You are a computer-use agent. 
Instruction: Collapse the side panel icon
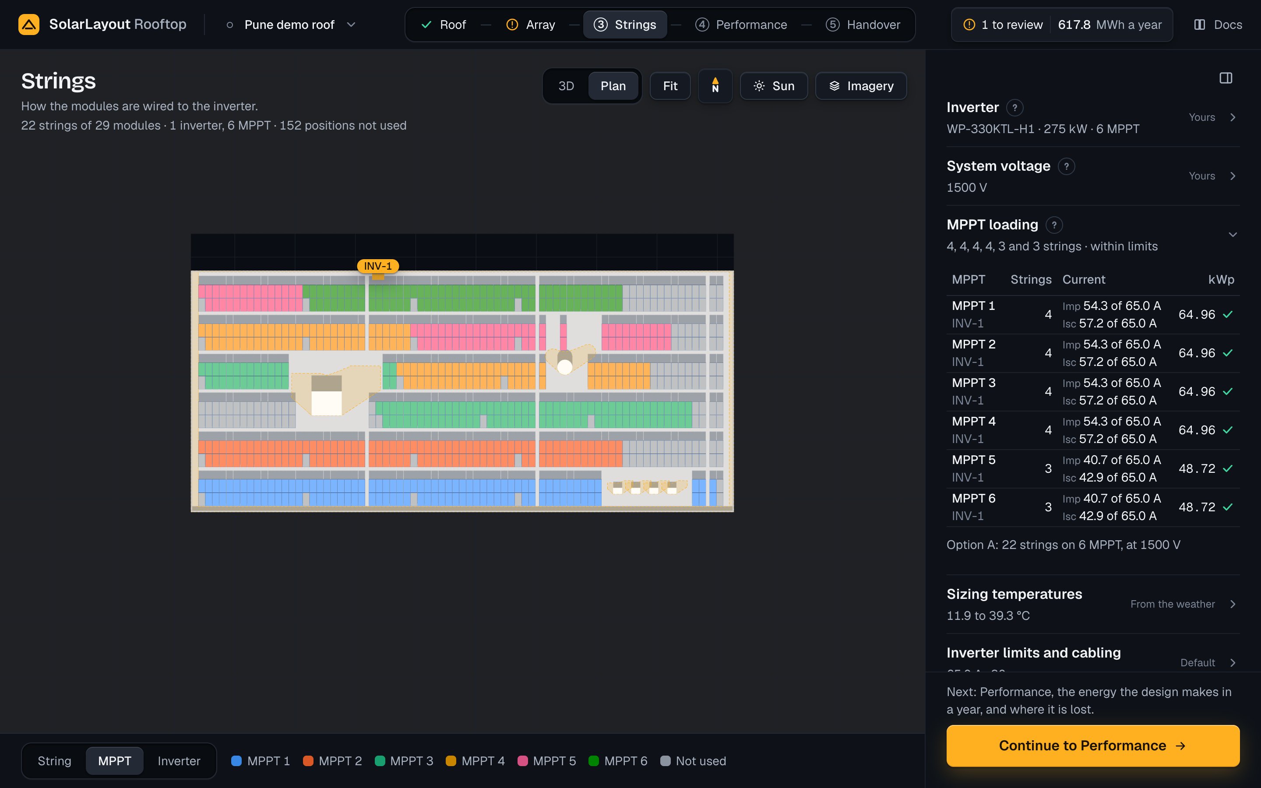click(1226, 78)
